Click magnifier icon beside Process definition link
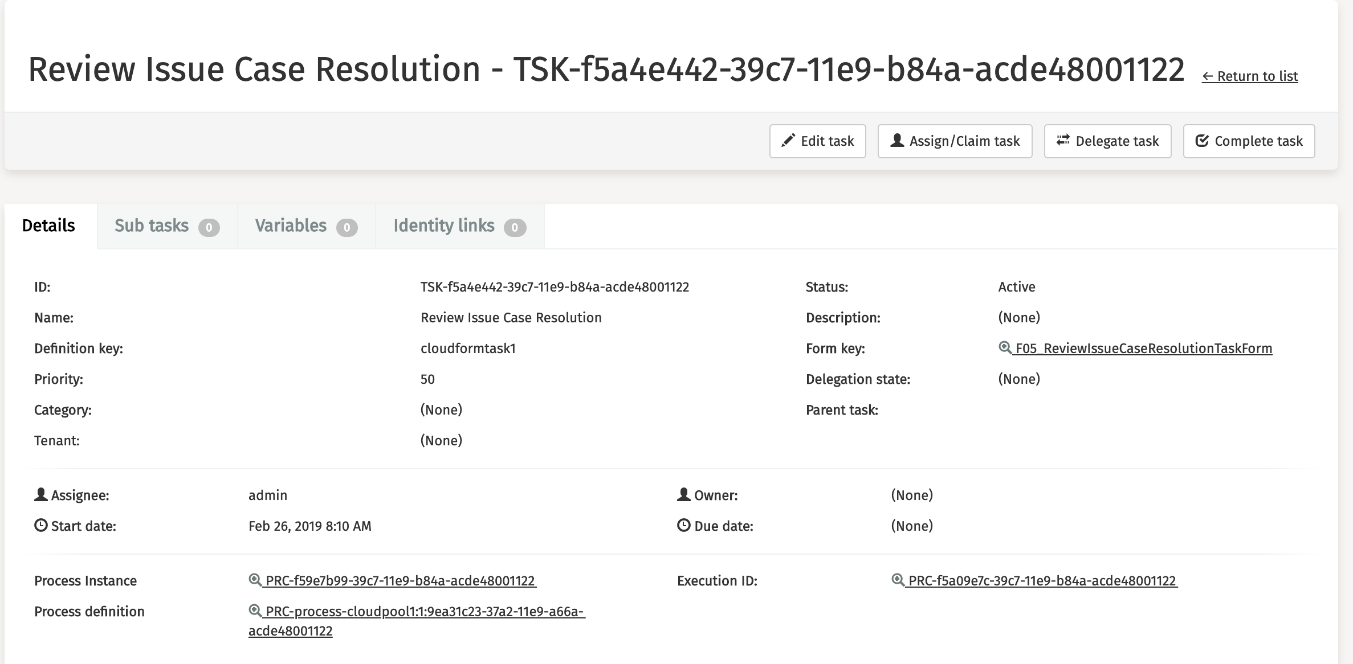Image resolution: width=1353 pixels, height=664 pixels. coord(255,610)
